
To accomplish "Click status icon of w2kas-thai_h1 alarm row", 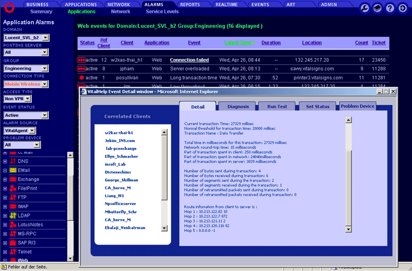I will click(x=81, y=60).
